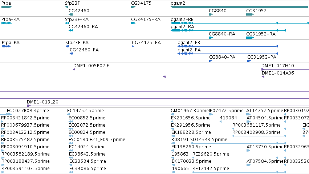Select the EC02072.5prime EST label
This screenshot has height=174, width=309.
87,125
